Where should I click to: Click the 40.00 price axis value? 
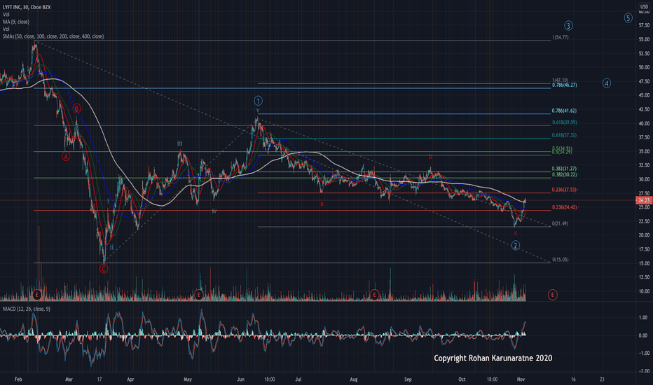(x=644, y=124)
